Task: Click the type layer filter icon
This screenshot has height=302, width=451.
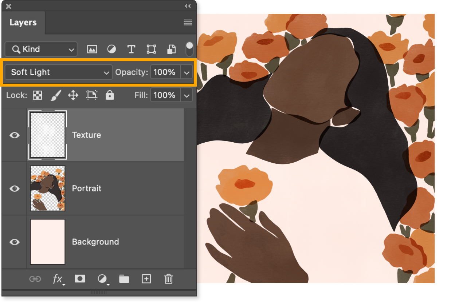Action: coord(131,49)
